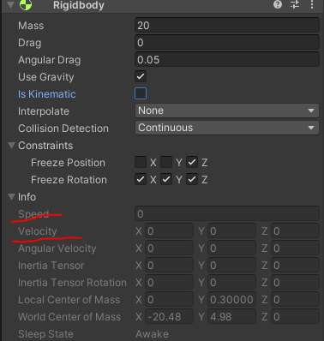The image size is (324, 341).
Task: Uncheck Freeze Position Z
Action: point(192,162)
